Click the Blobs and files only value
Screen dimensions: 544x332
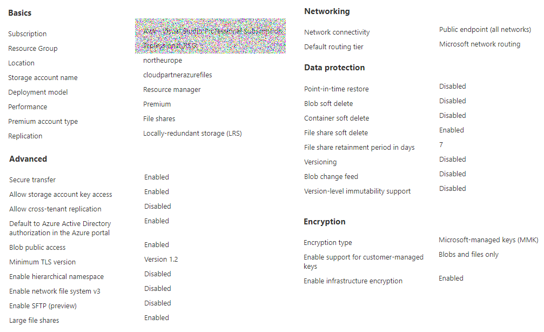pos(468,255)
